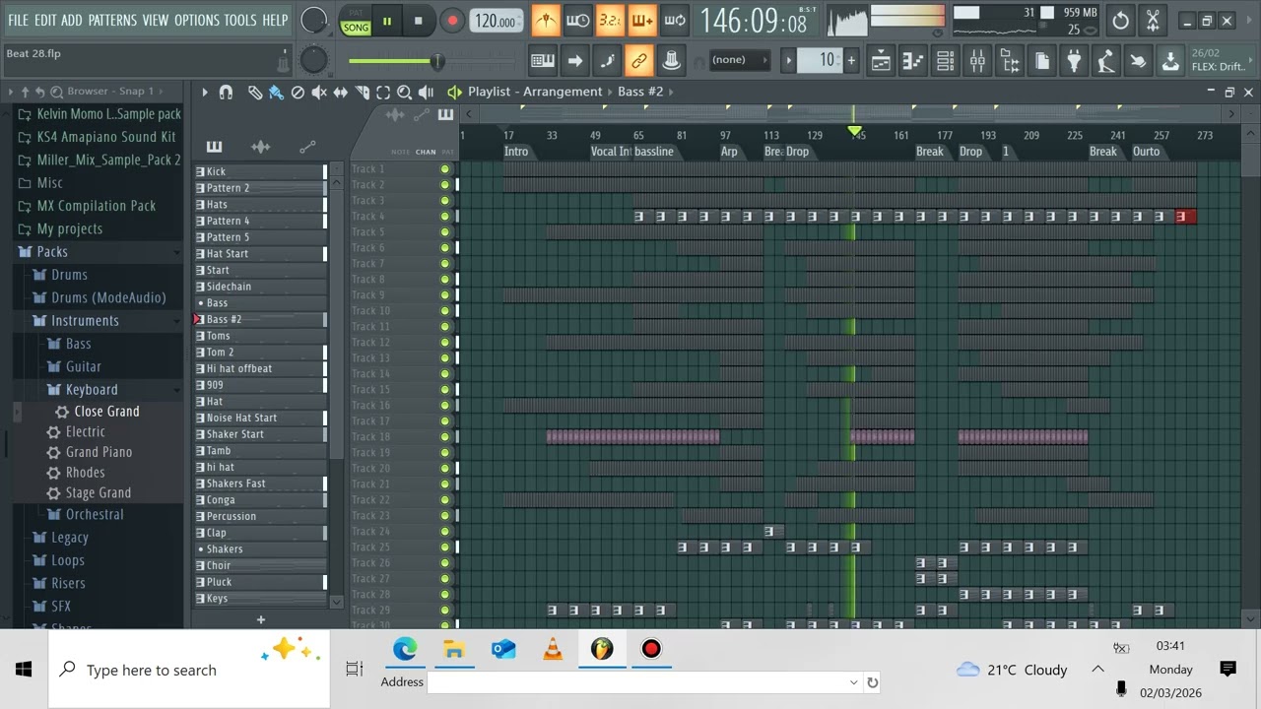
Task: Toggle mute on Track 1
Action: pos(444,169)
